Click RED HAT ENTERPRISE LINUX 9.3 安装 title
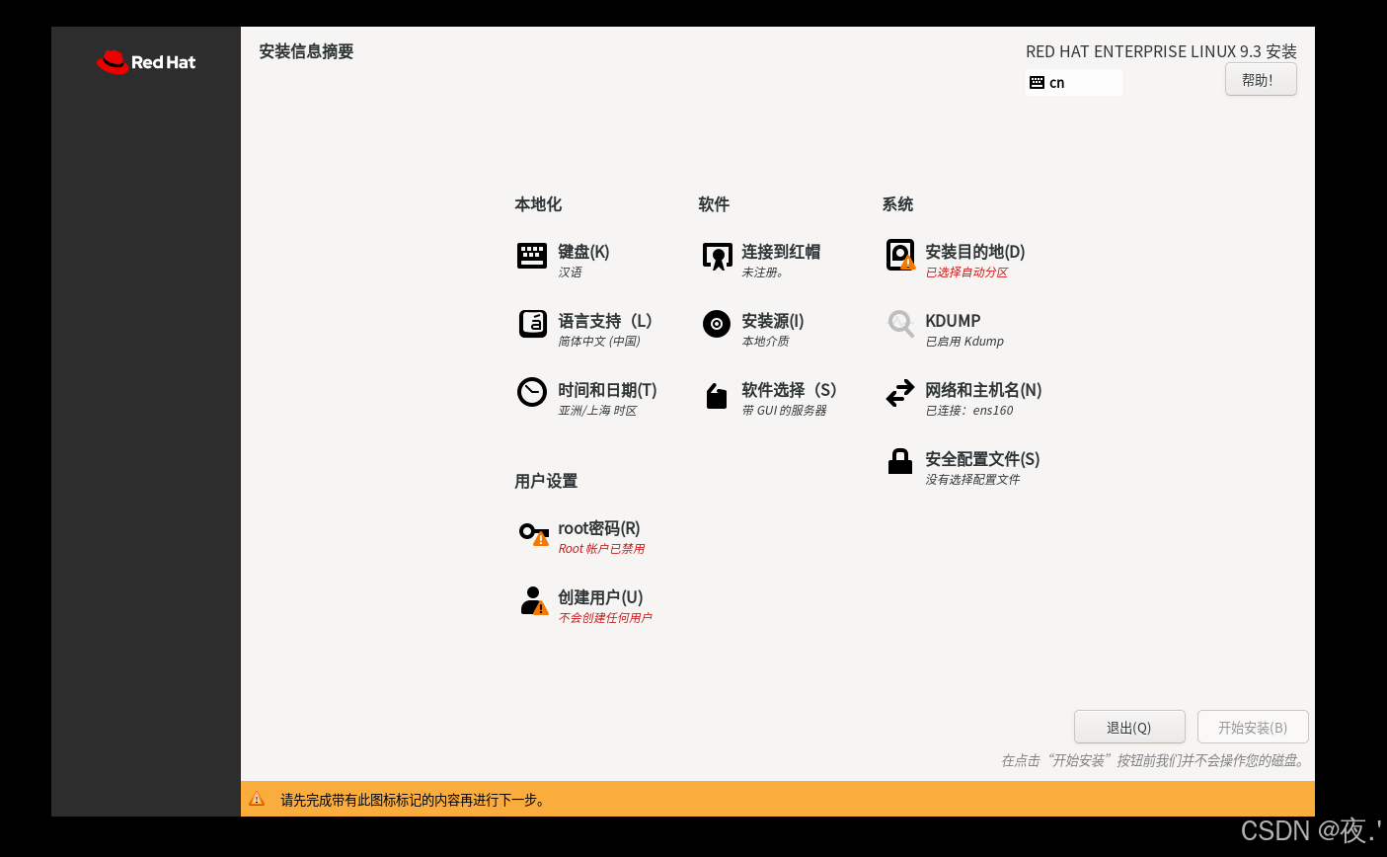The image size is (1387, 857). coord(1161,51)
